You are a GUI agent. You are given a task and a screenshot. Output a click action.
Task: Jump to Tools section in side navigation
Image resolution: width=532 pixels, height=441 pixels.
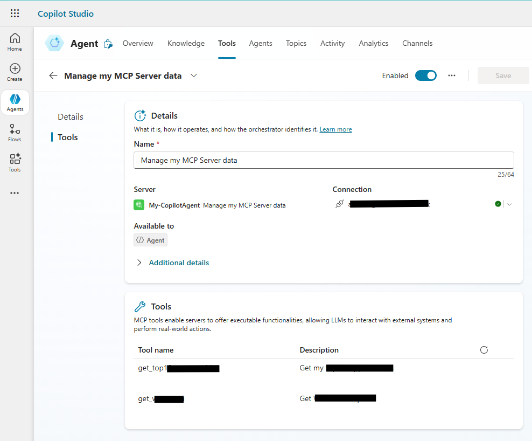pyautogui.click(x=67, y=137)
